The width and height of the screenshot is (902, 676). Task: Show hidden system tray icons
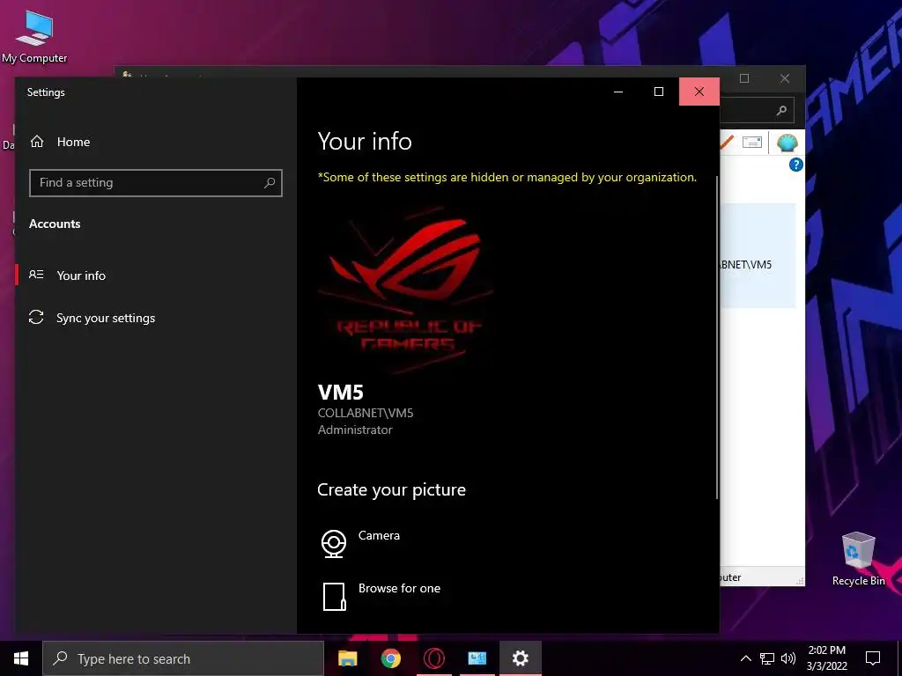(x=745, y=658)
